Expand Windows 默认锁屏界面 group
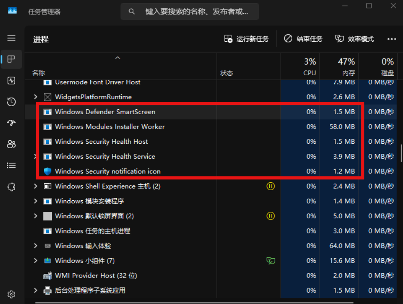 click(x=36, y=216)
